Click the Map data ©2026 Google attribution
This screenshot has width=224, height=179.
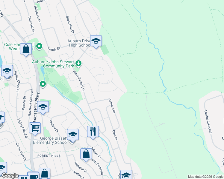(205, 177)
